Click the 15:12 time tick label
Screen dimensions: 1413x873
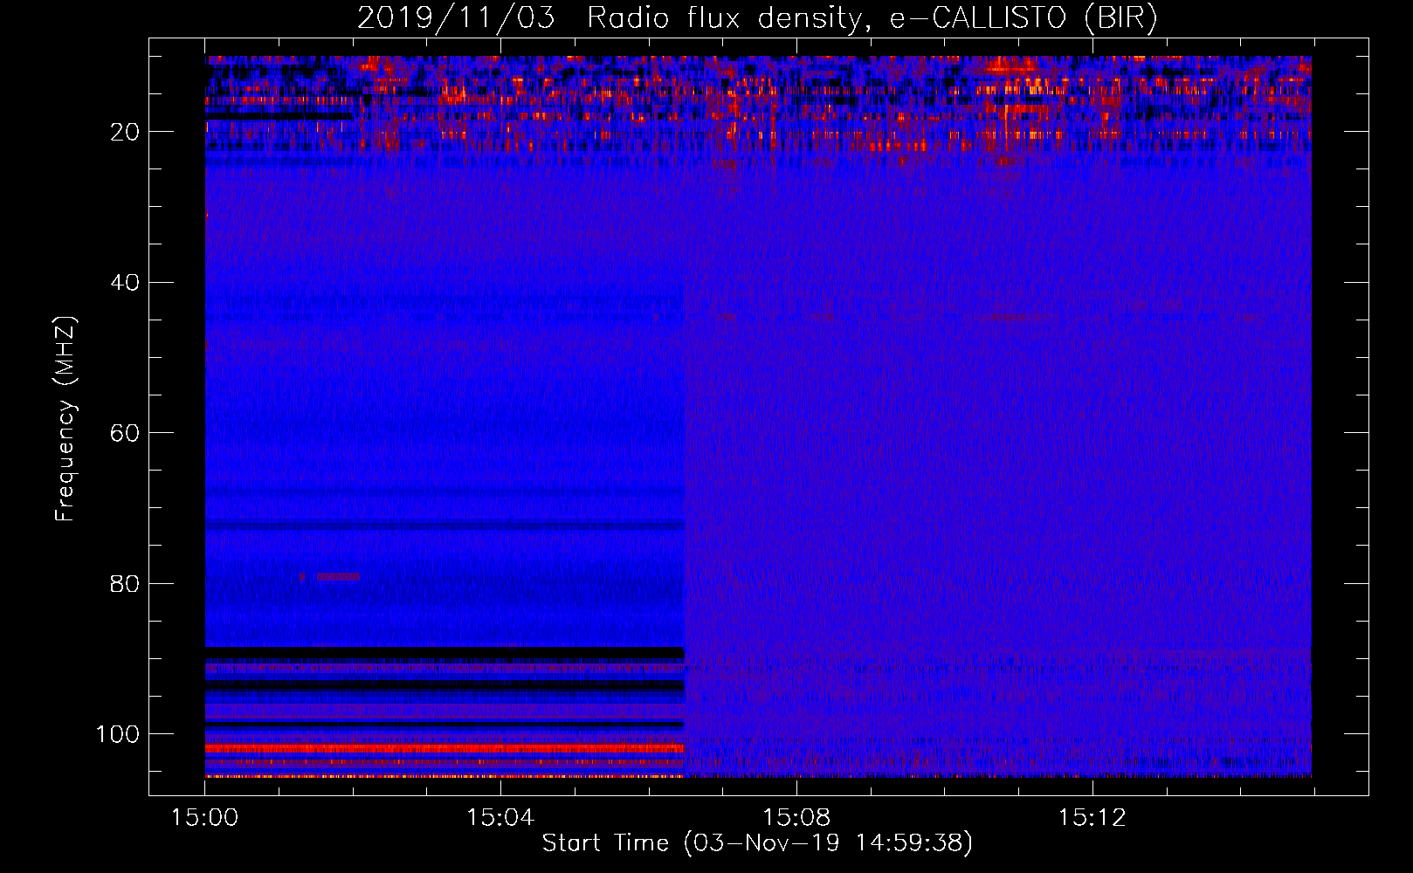[x=1092, y=818]
